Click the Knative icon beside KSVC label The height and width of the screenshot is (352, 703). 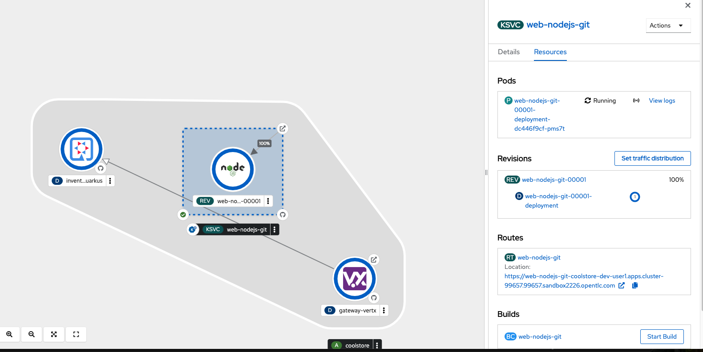[x=193, y=229]
